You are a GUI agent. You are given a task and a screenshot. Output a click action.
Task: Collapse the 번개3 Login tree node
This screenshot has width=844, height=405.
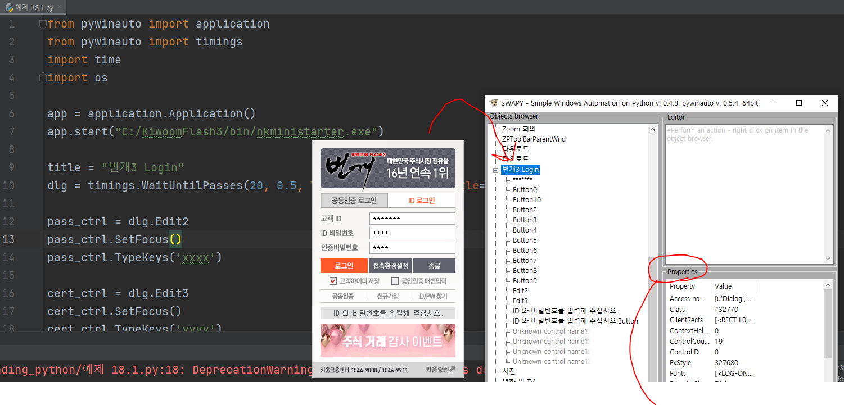(x=495, y=170)
